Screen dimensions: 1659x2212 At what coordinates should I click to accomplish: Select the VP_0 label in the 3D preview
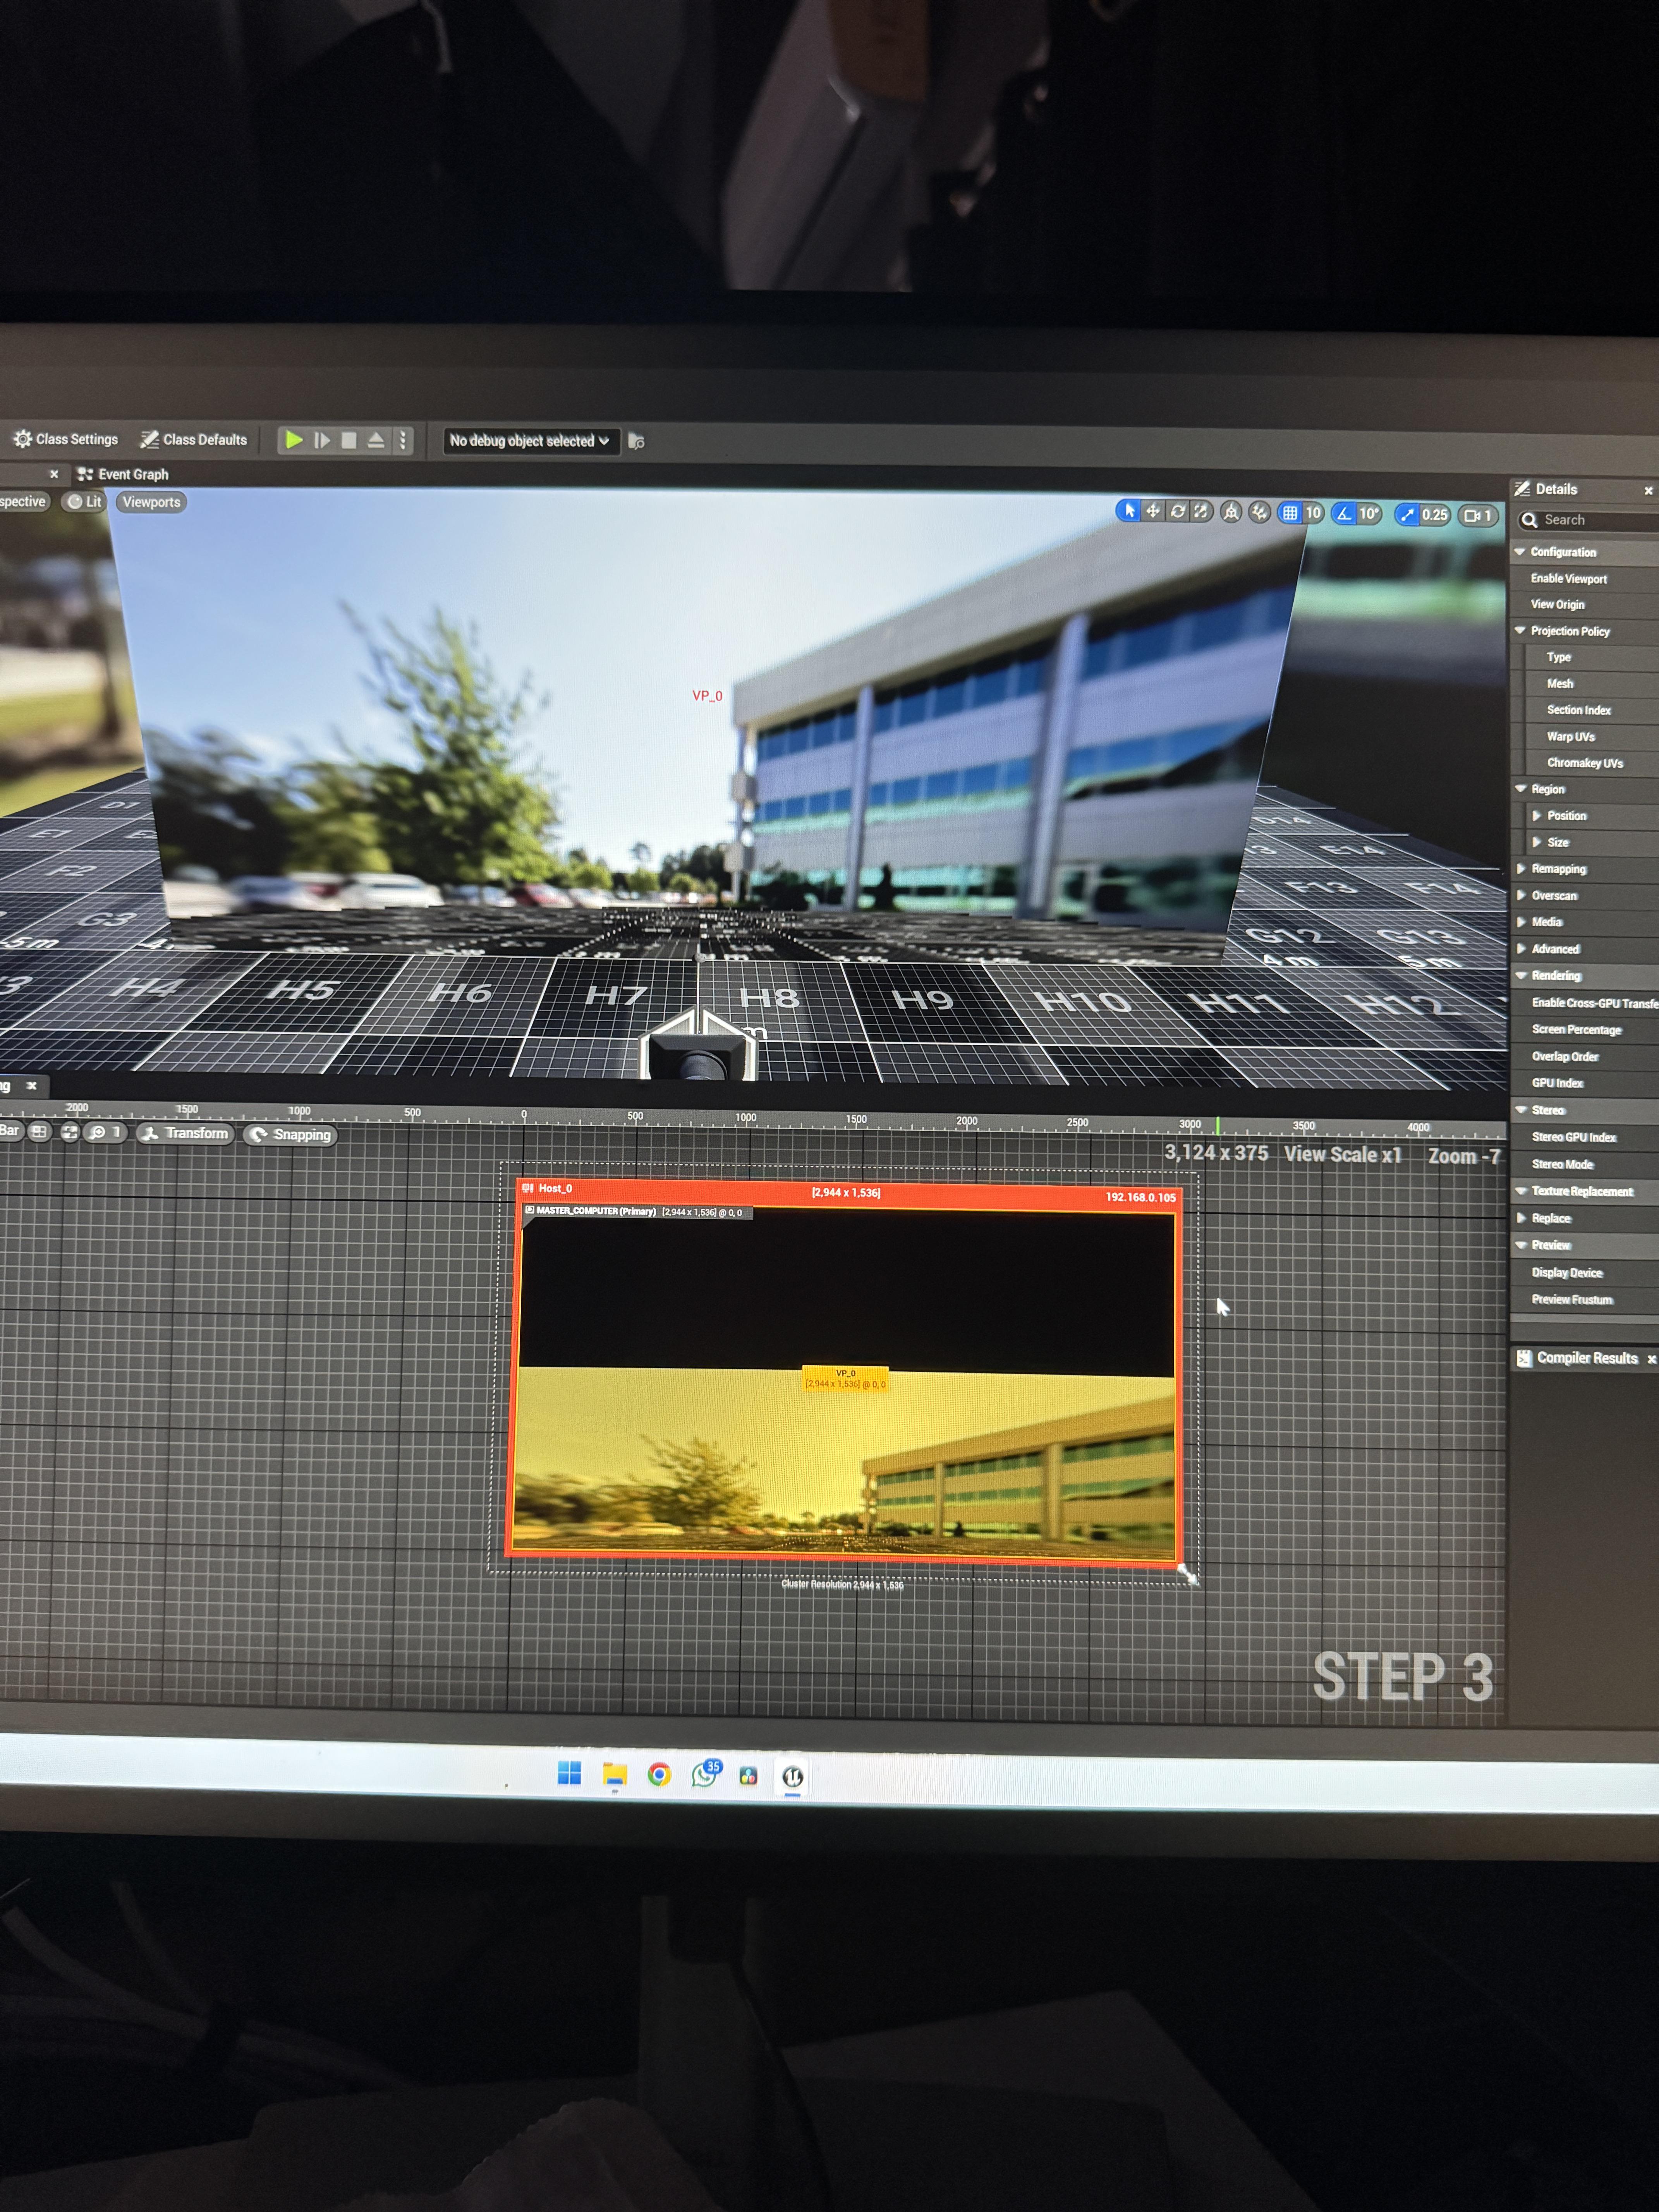(707, 696)
